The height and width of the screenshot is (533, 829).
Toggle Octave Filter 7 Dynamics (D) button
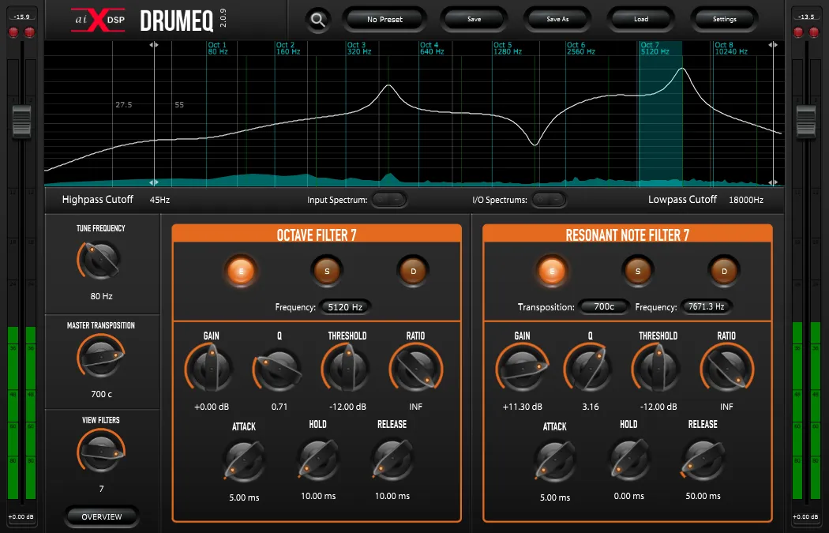(414, 272)
